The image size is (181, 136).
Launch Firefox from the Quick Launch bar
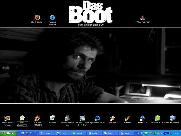tap(27, 133)
